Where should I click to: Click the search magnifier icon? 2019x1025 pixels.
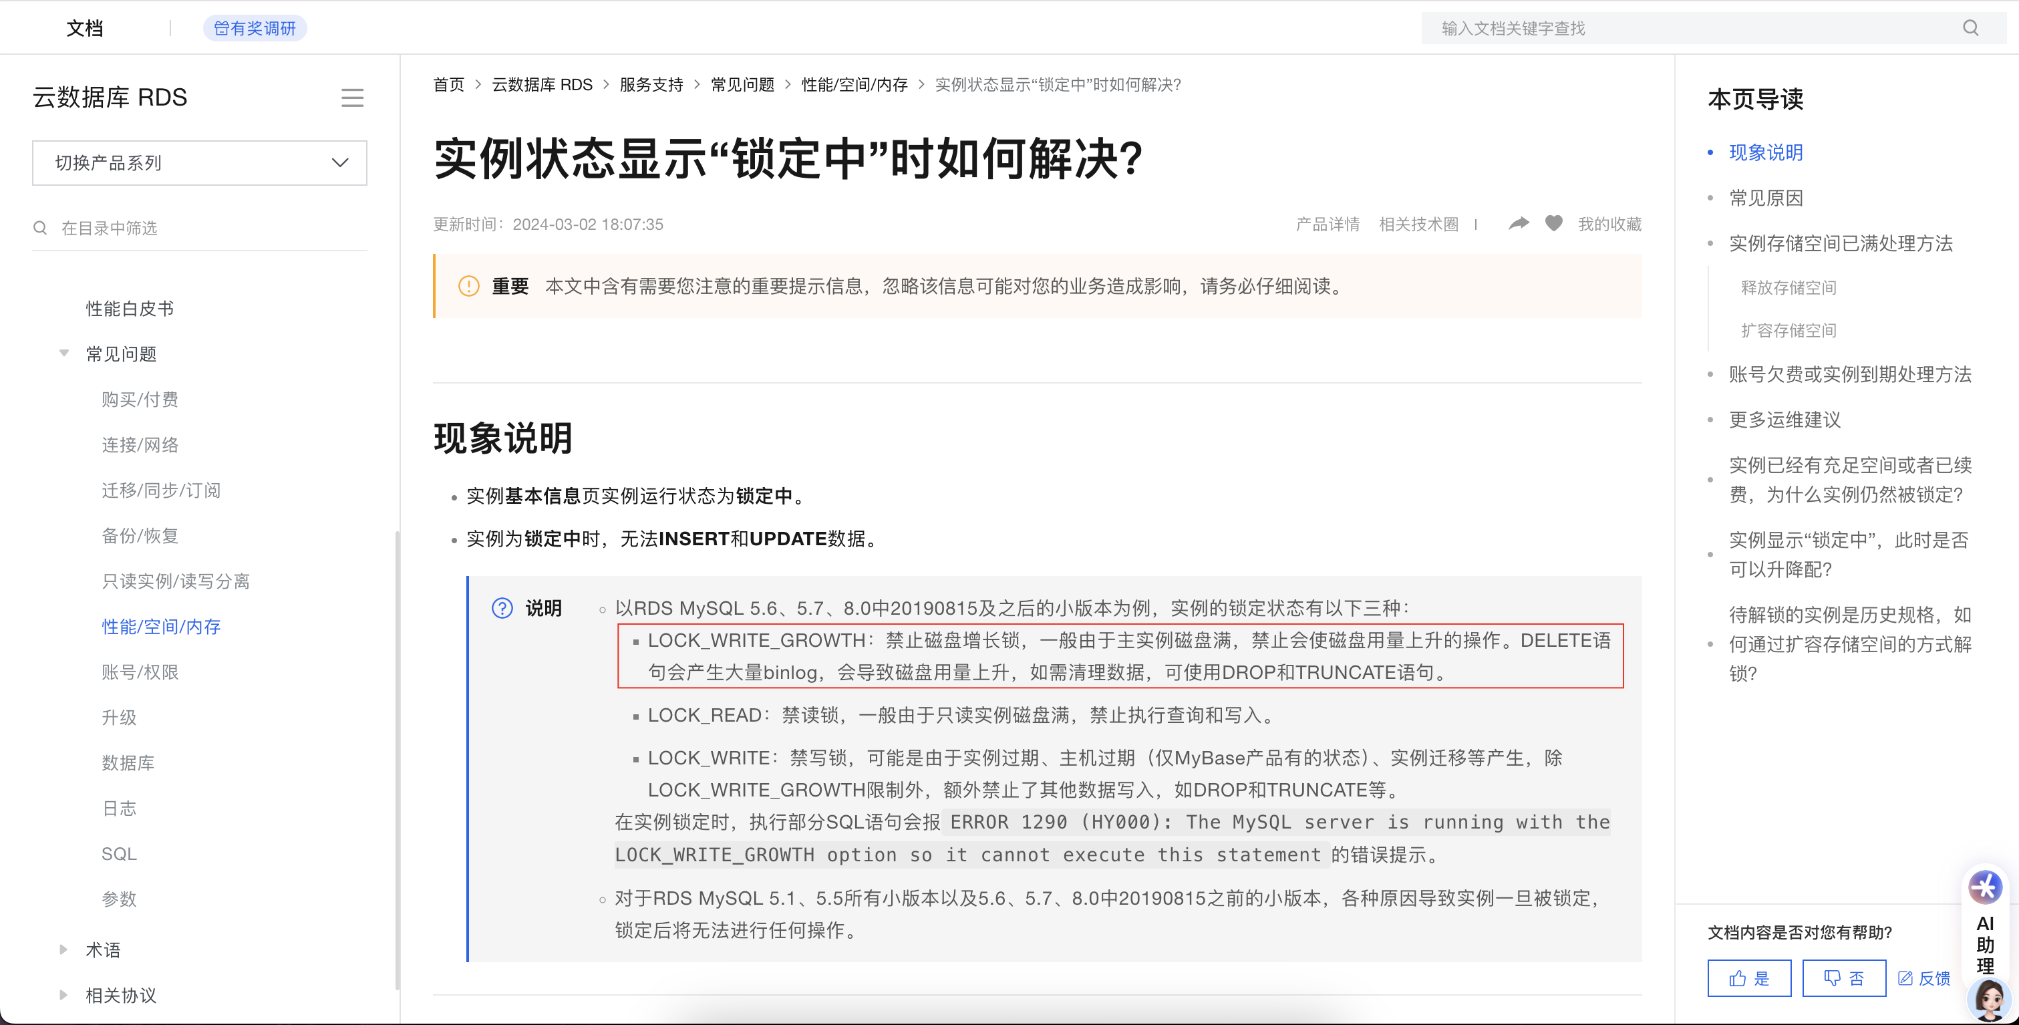point(1970,28)
